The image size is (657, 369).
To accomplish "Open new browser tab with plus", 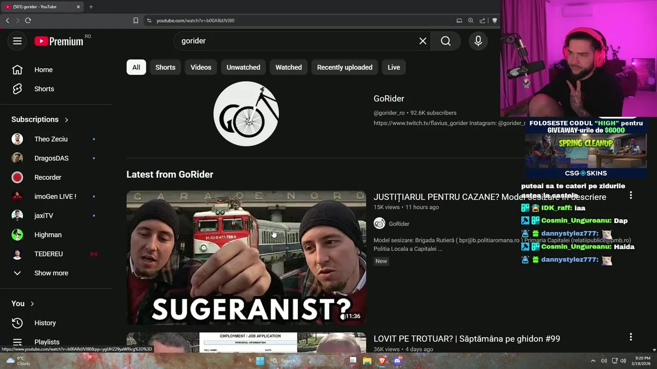I will (x=91, y=7).
